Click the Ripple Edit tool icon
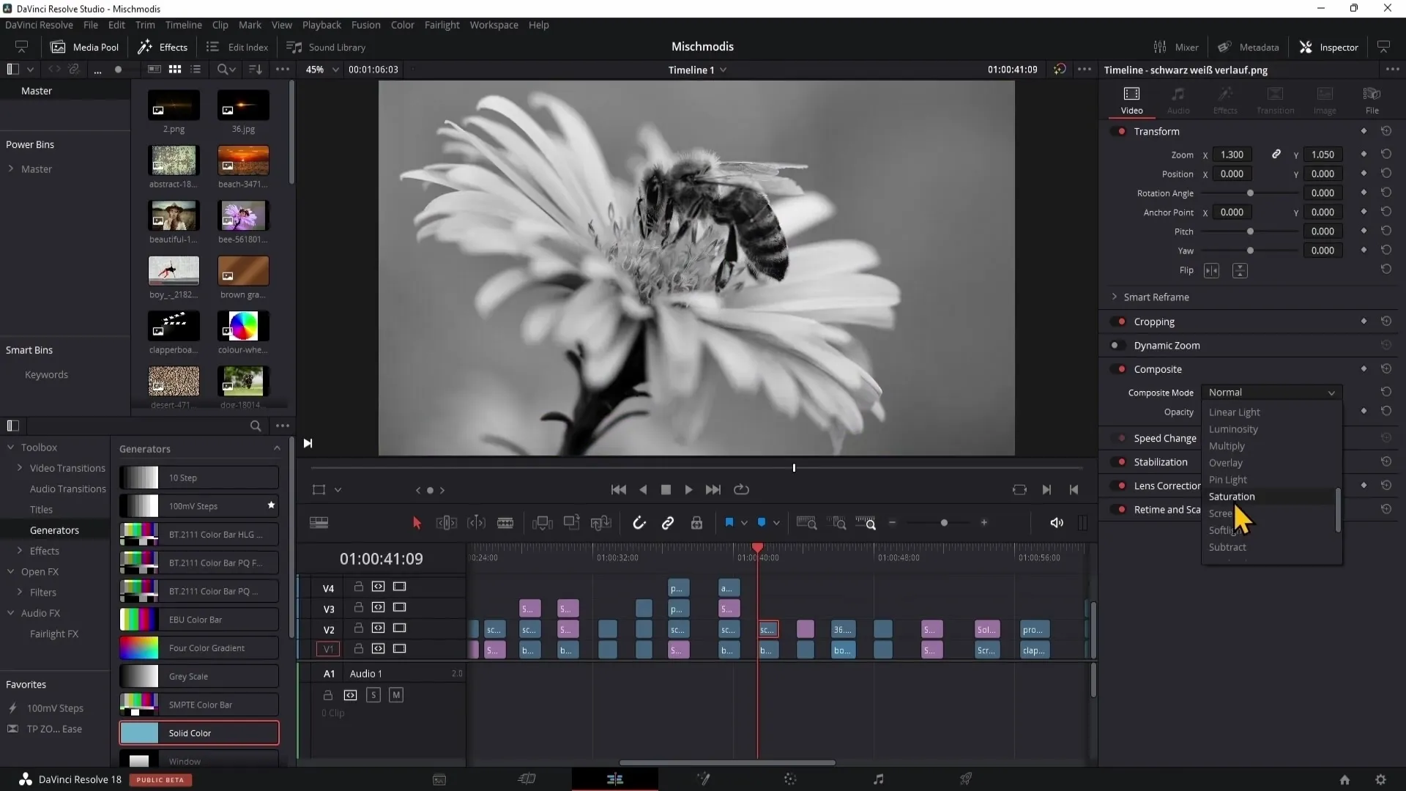This screenshot has height=791, width=1406. pos(446,522)
